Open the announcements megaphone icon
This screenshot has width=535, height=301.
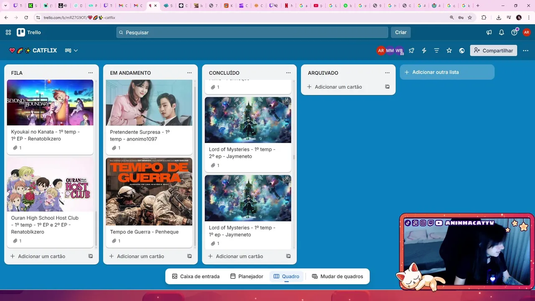(489, 32)
